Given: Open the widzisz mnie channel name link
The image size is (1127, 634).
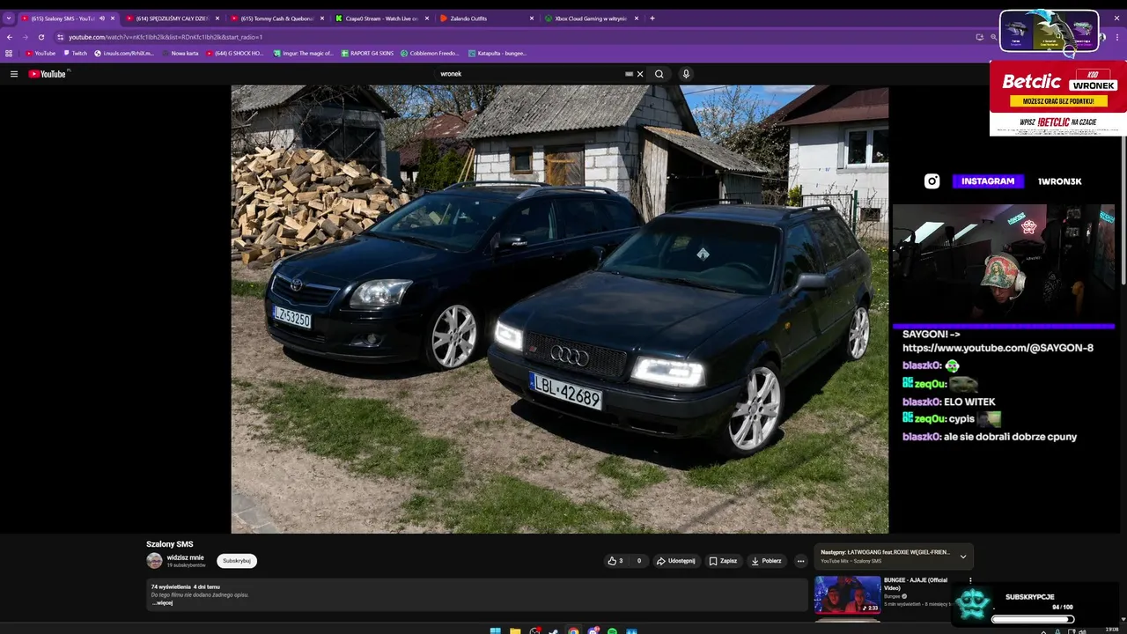Looking at the screenshot, I should 185,557.
